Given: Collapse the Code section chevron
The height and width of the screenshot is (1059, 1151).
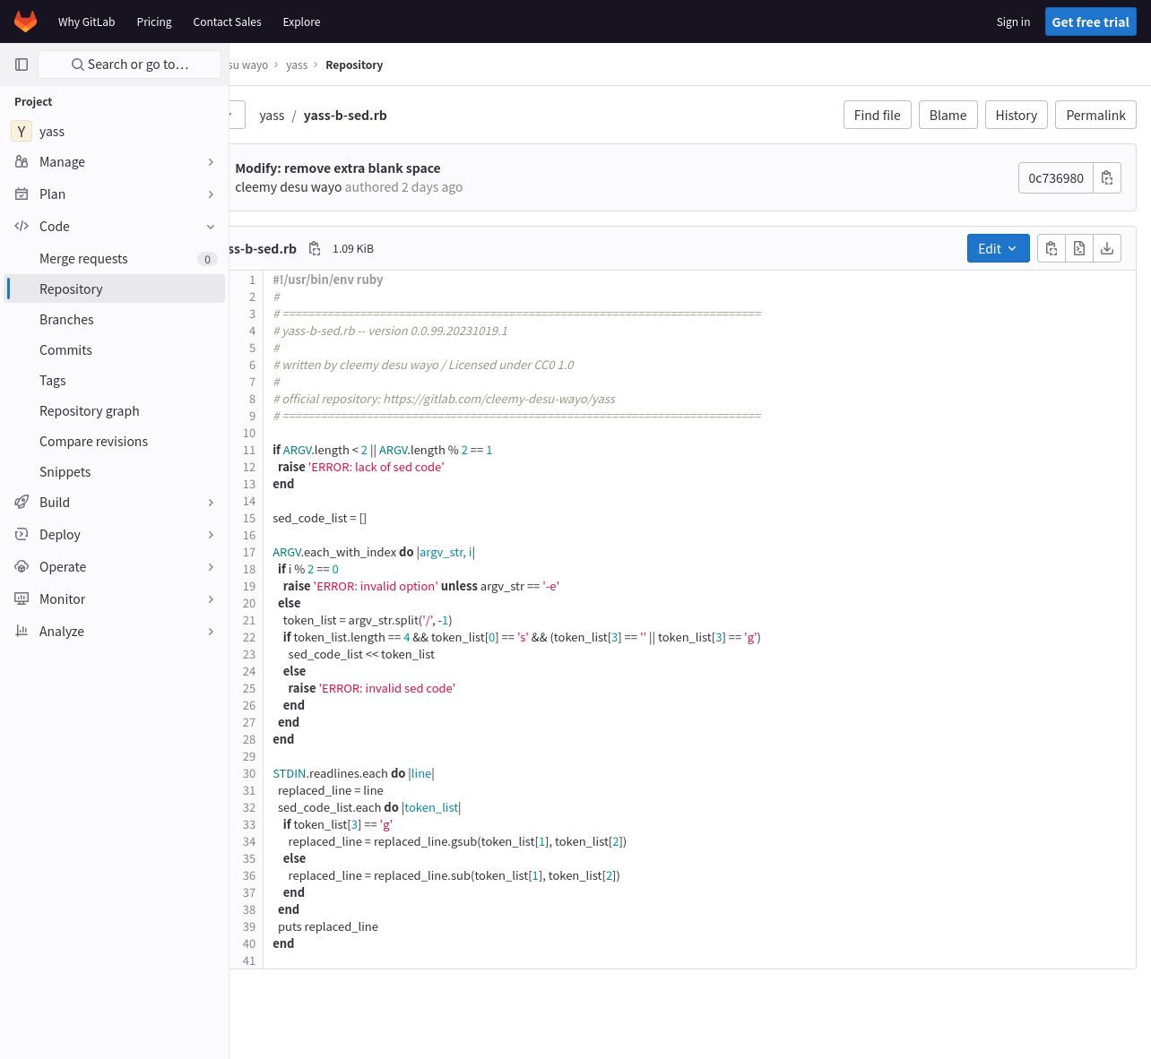Looking at the screenshot, I should (211, 227).
